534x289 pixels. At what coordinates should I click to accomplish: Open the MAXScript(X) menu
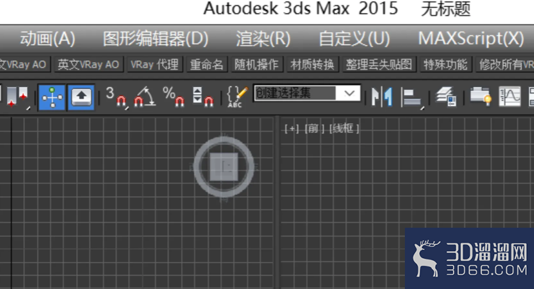471,39
